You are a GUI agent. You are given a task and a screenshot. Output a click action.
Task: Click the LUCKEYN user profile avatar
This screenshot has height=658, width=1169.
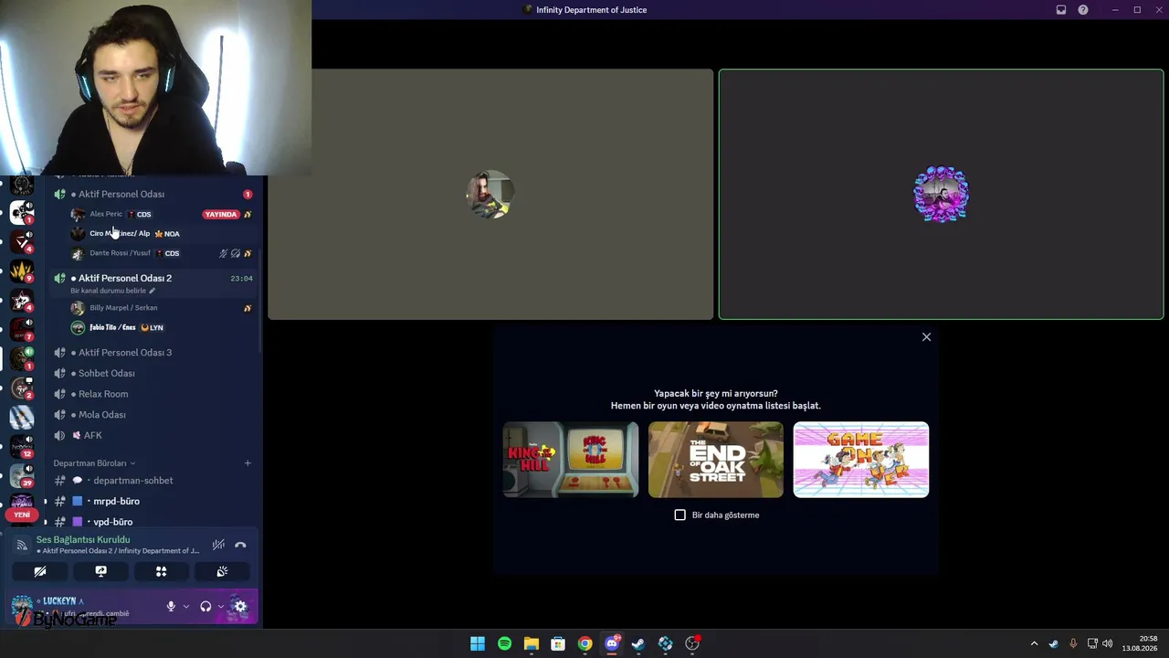pos(22,606)
